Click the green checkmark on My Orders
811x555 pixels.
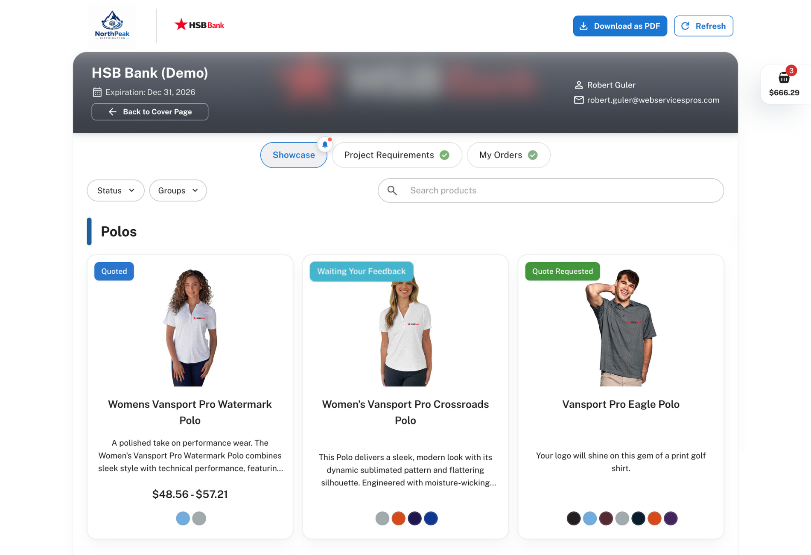(533, 155)
